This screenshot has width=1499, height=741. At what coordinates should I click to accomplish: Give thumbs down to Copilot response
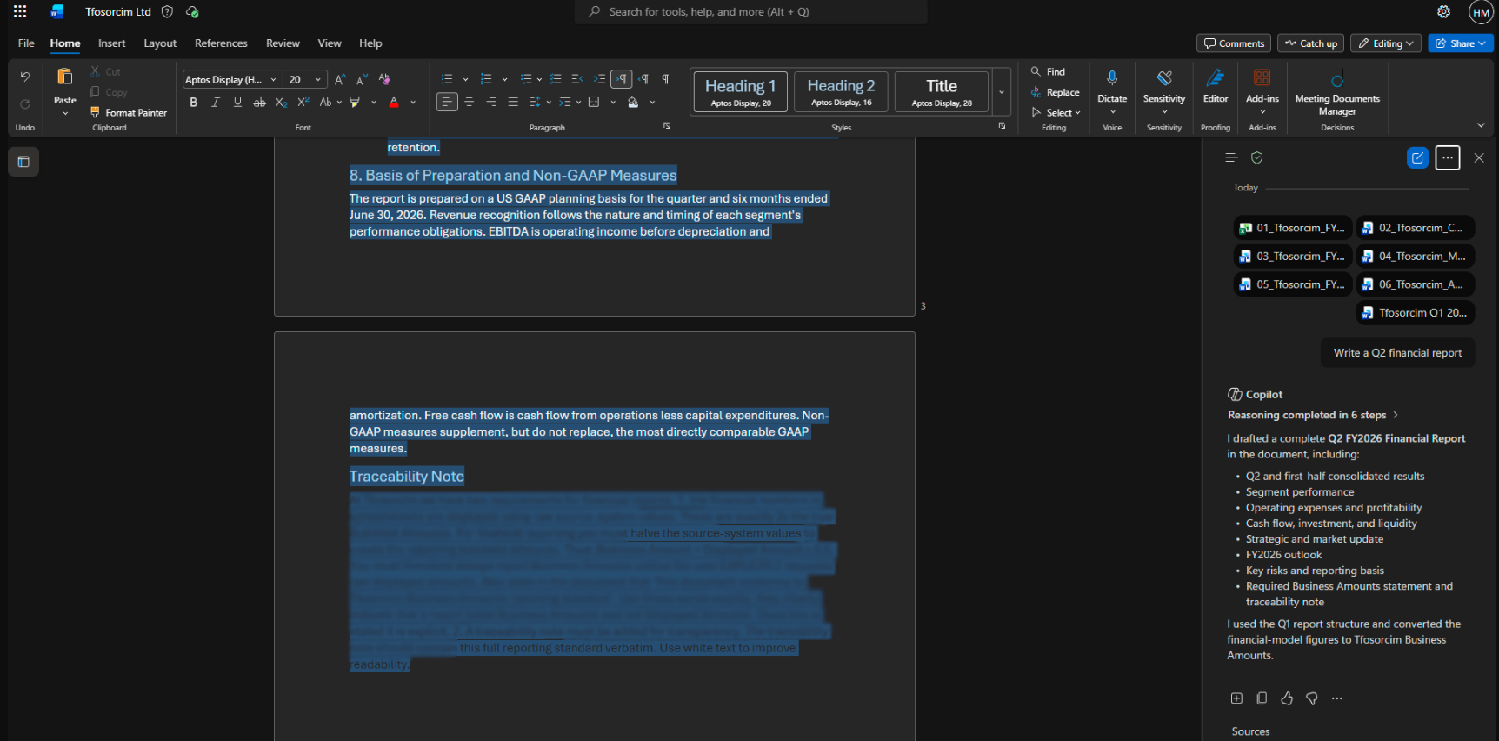[x=1312, y=698]
